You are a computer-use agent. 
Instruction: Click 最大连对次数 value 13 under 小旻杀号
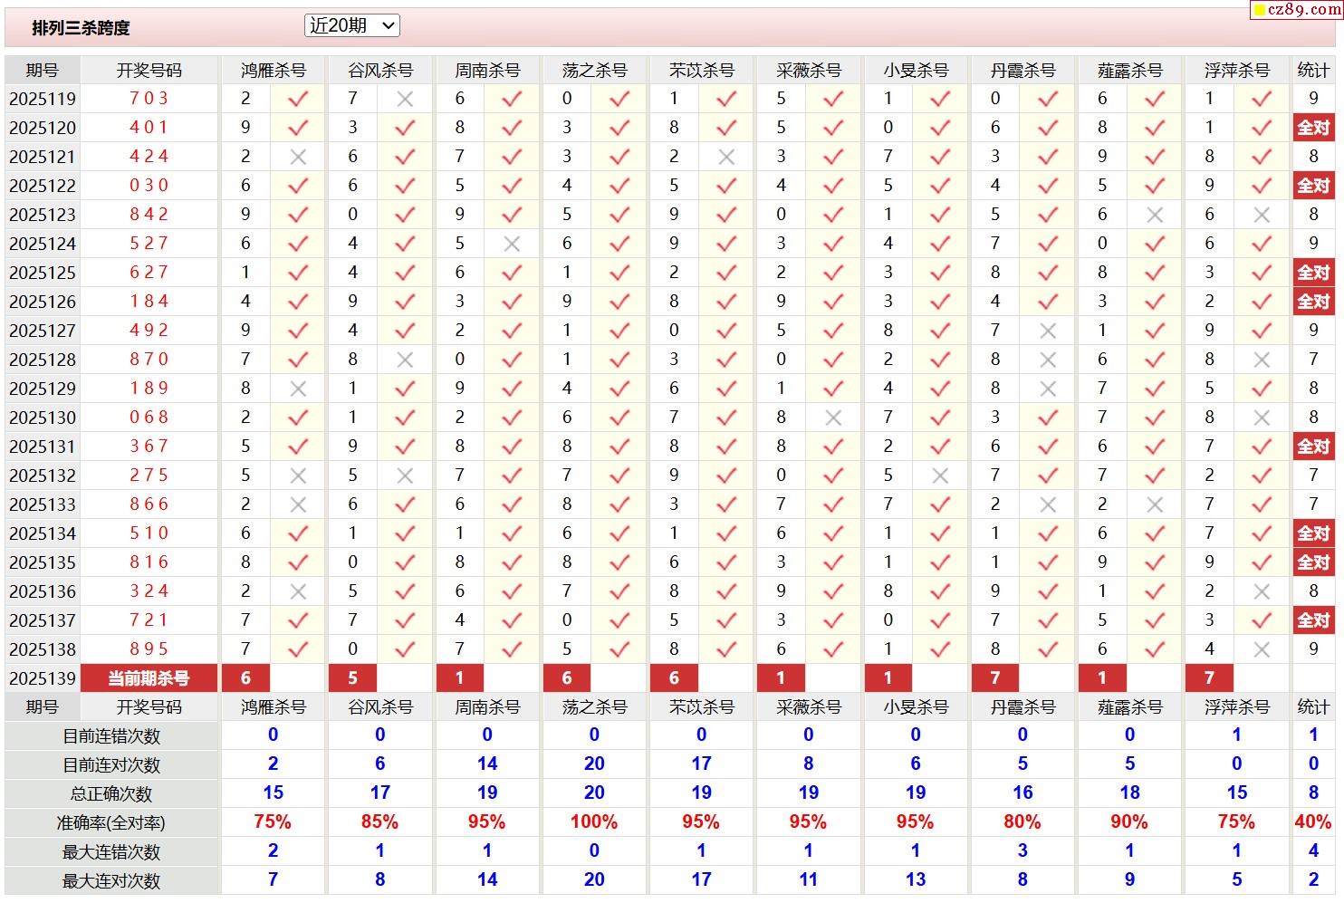[x=916, y=880]
